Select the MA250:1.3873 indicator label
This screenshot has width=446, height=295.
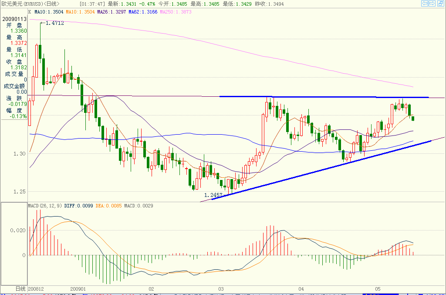coord(176,12)
